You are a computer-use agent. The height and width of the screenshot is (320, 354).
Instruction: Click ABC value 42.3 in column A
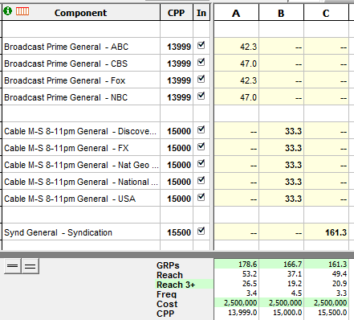coord(248,47)
